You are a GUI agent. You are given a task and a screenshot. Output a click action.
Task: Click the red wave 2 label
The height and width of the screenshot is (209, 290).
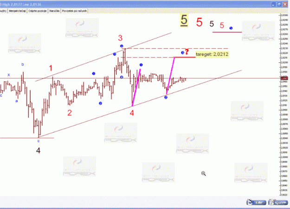click(x=70, y=113)
